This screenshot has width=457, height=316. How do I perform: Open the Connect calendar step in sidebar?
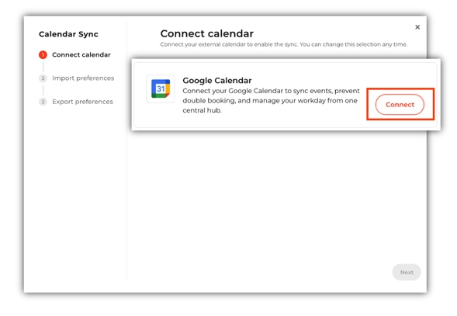tap(81, 54)
